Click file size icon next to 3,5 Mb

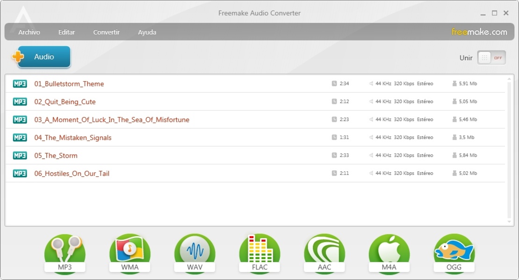click(x=454, y=137)
